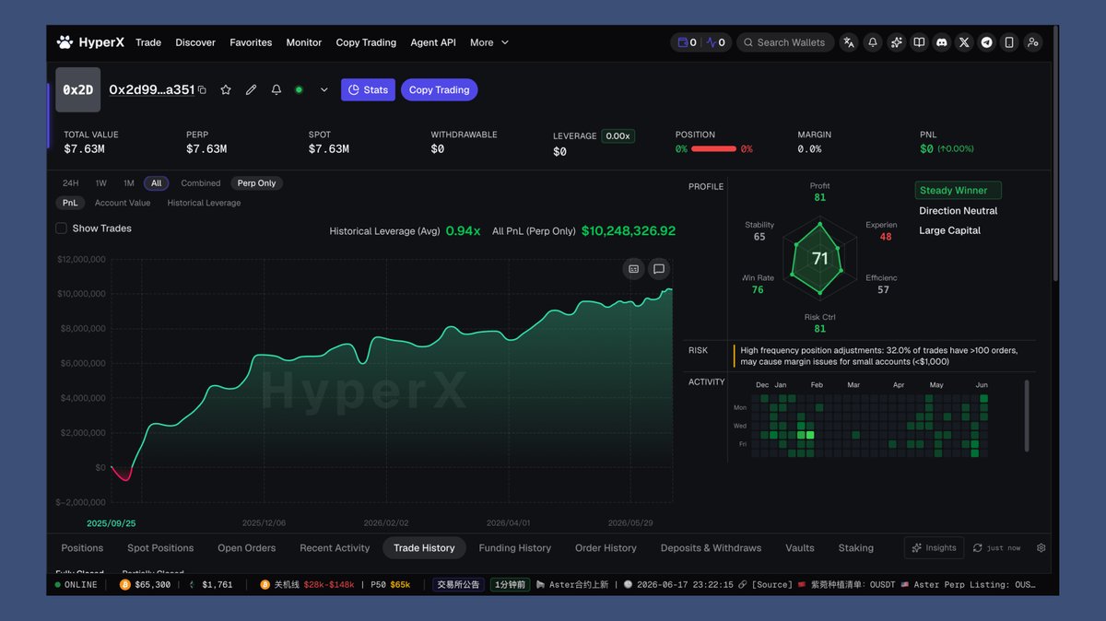Click the green online status dot by wallet
This screenshot has height=621, width=1106.
tap(299, 90)
